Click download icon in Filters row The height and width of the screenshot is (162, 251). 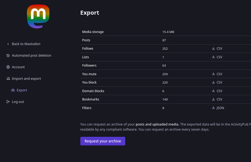click(214, 108)
